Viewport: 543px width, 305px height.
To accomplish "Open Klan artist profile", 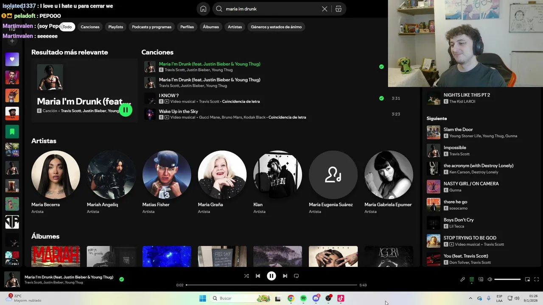I will point(278,175).
